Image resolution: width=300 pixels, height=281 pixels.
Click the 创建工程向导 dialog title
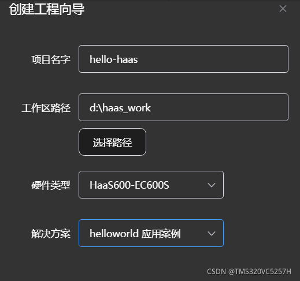[47, 9]
